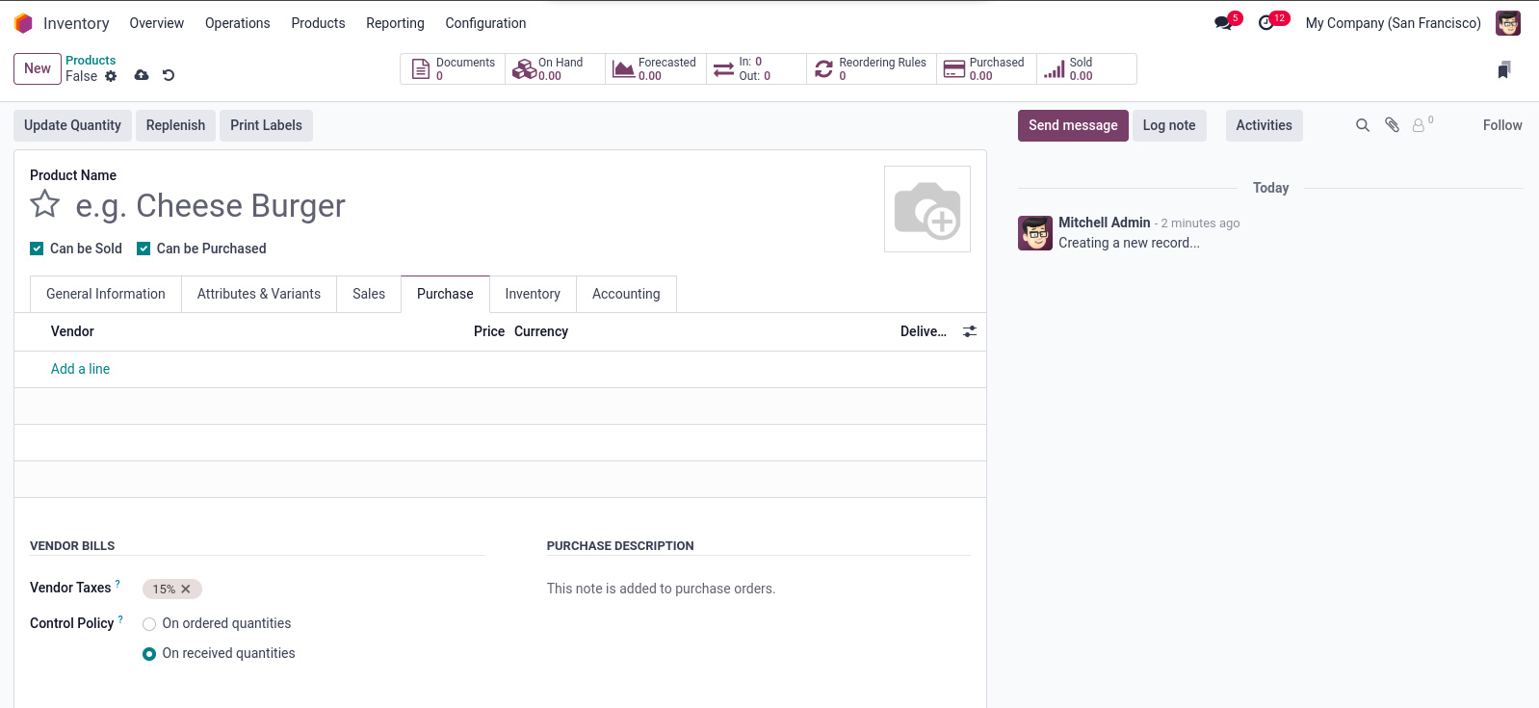Click Add a line in vendor list
The image size is (1539, 708).
(x=80, y=369)
